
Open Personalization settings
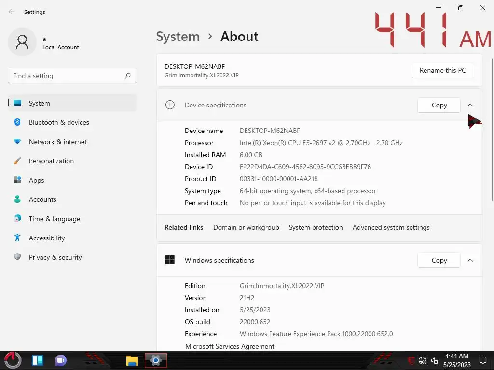(72, 161)
